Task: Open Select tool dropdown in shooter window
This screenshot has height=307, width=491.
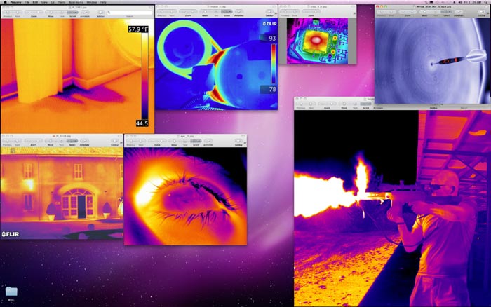Action: click(365, 104)
